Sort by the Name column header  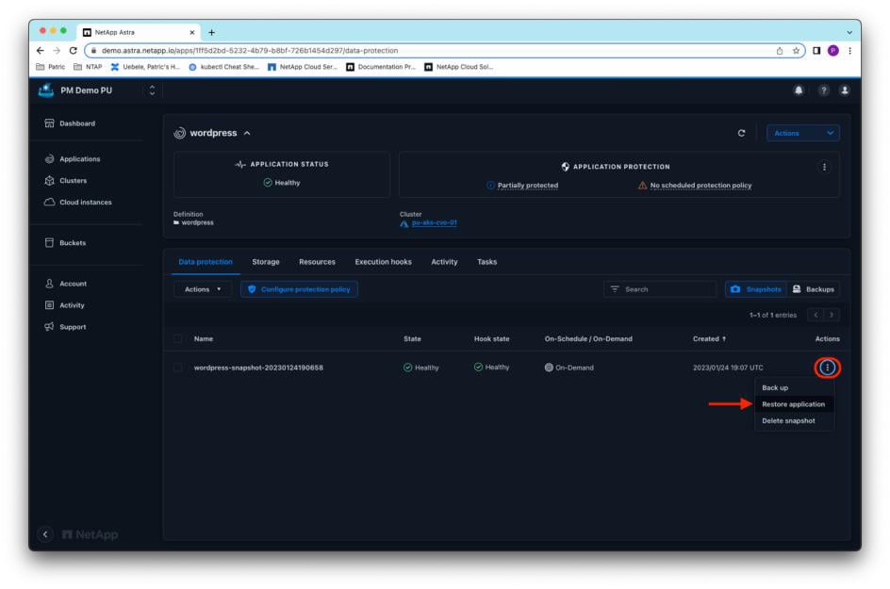tap(204, 338)
